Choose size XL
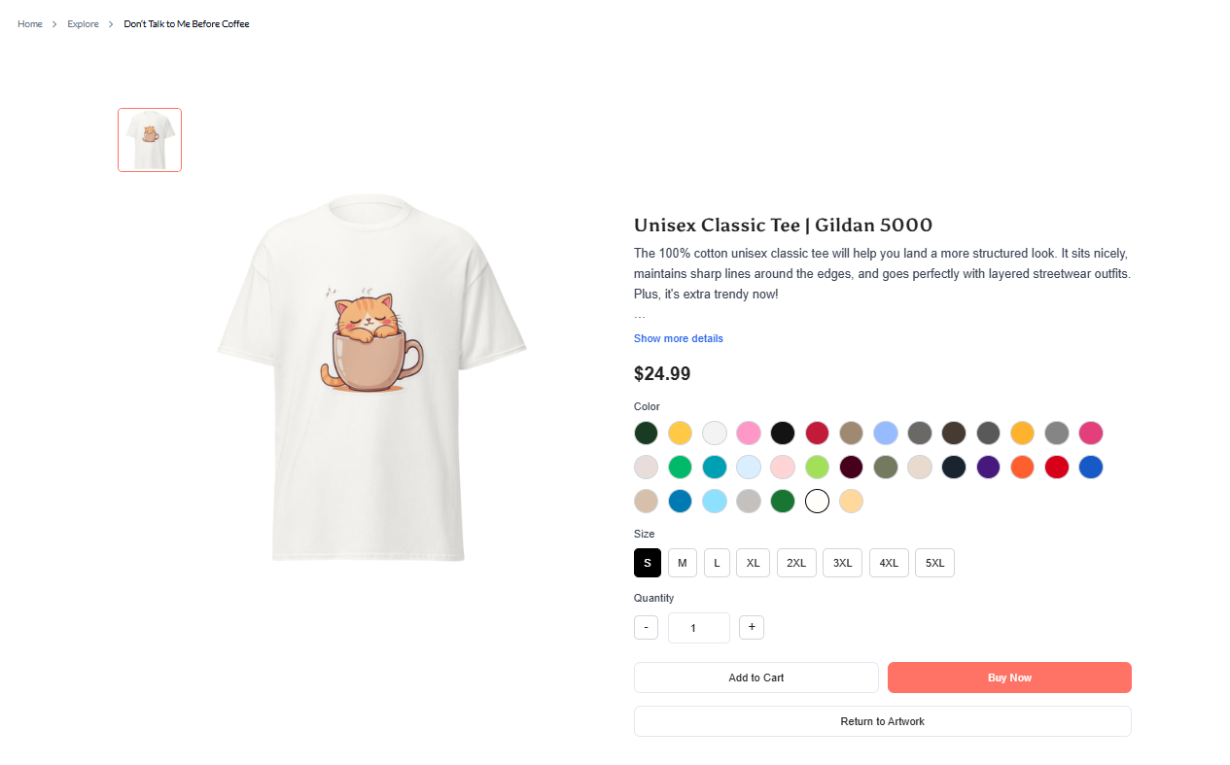The height and width of the screenshot is (765, 1230). 753,563
